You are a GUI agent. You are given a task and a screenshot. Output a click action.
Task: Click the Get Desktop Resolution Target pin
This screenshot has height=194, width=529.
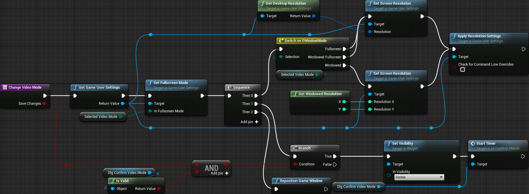pyautogui.click(x=262, y=16)
